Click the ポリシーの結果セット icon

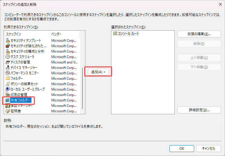tap(8, 84)
